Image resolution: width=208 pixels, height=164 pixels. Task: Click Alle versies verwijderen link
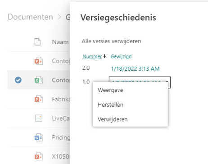pos(111,41)
